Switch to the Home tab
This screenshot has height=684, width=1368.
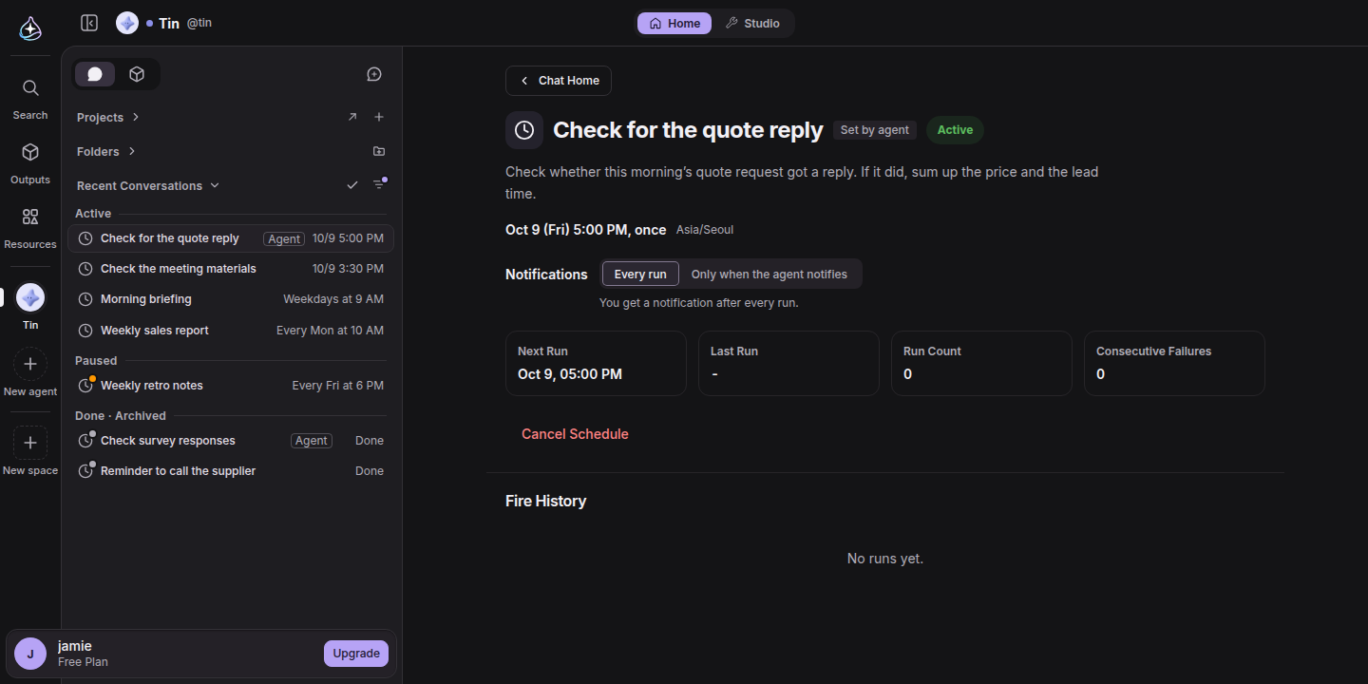(x=674, y=23)
